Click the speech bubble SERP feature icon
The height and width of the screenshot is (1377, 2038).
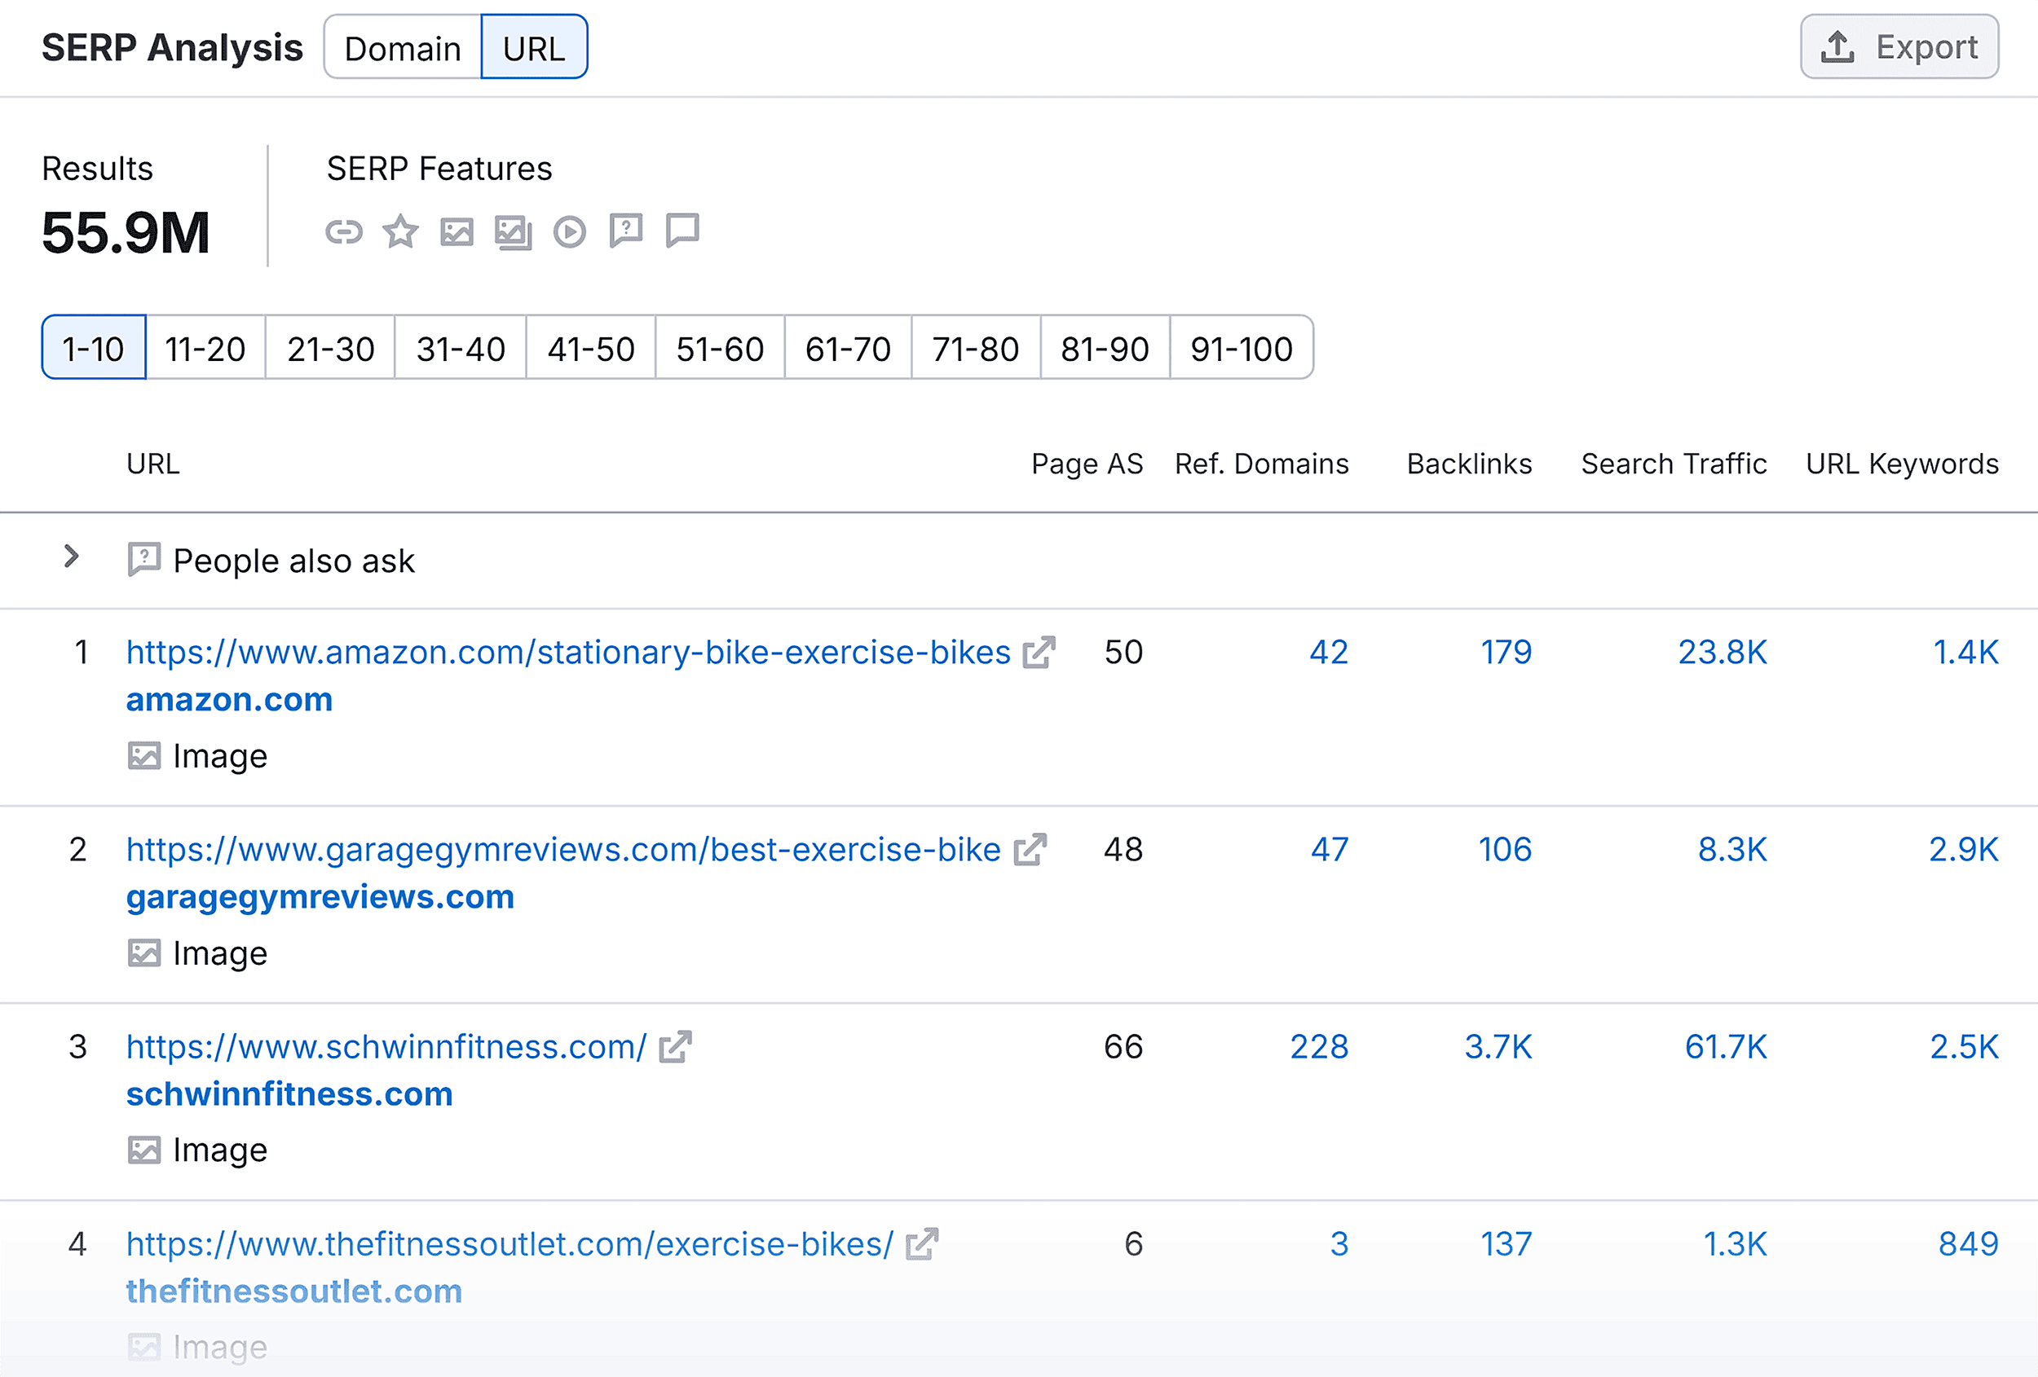(x=682, y=231)
